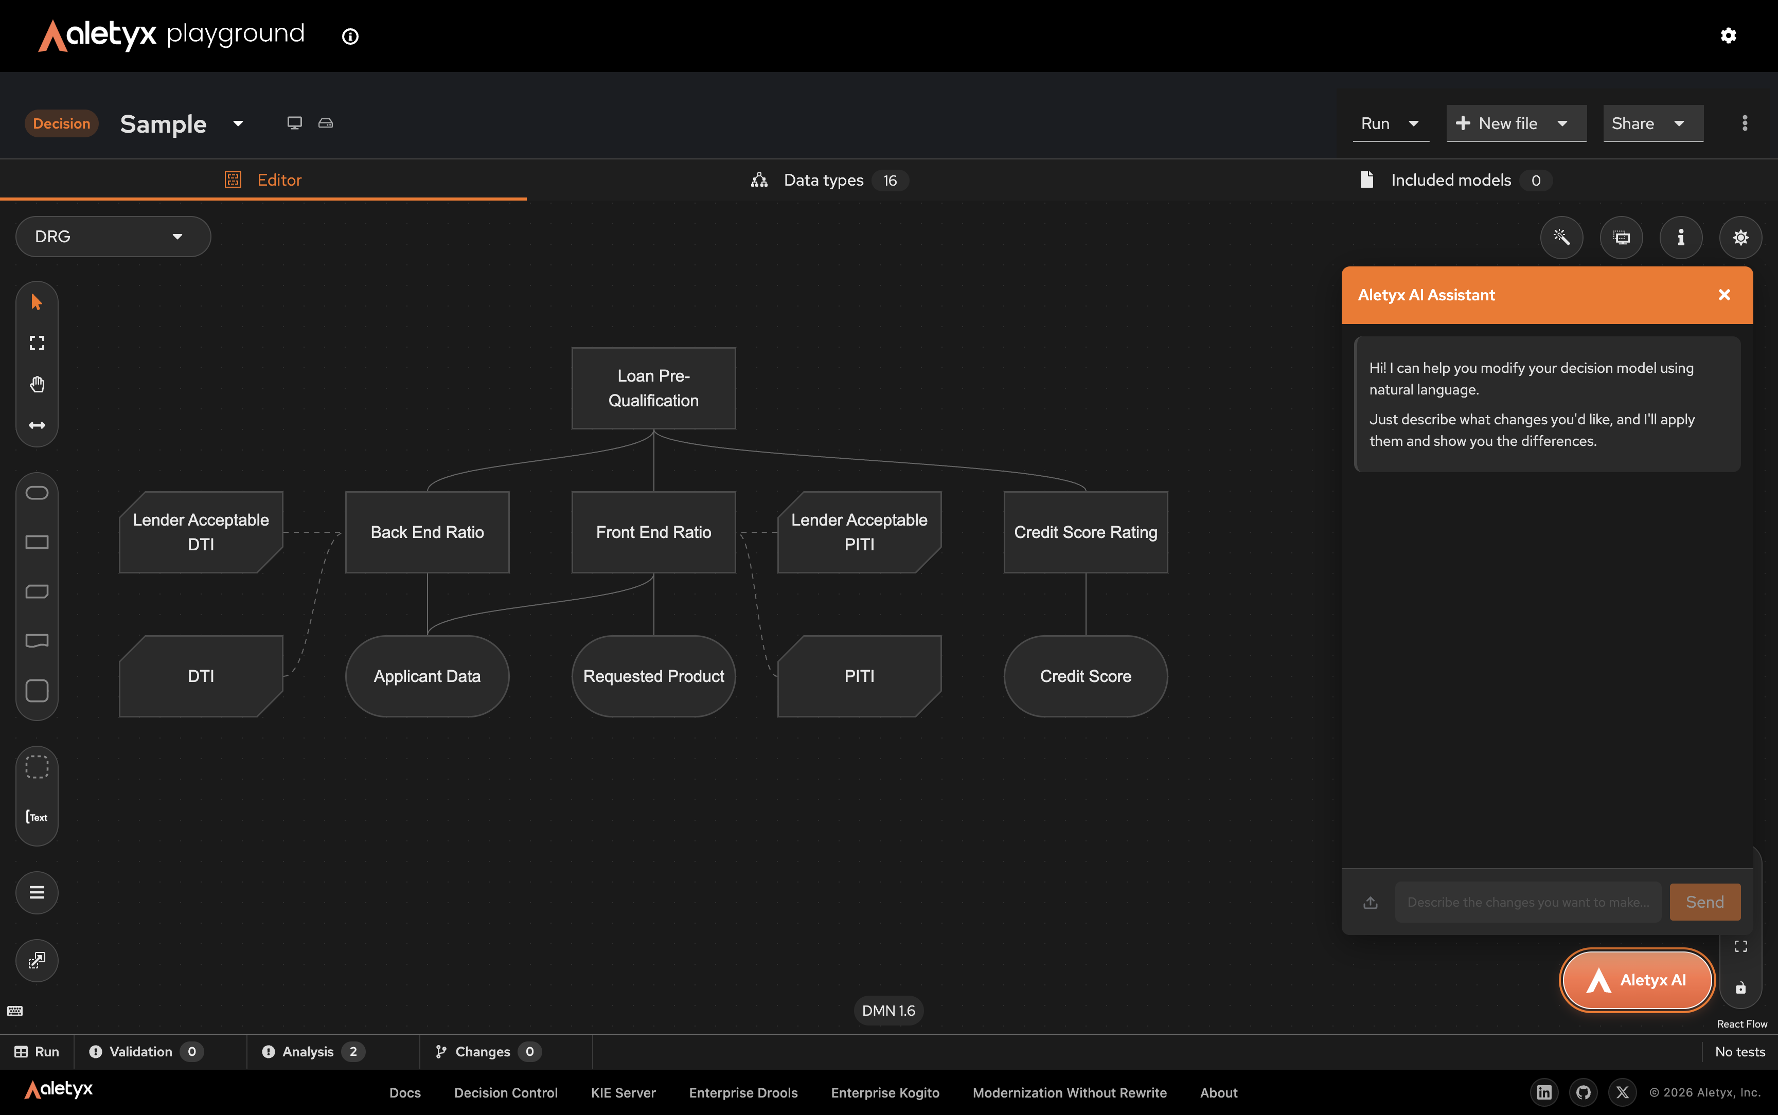Click the No tests status text
This screenshot has height=1115, width=1778.
pyautogui.click(x=1739, y=1052)
